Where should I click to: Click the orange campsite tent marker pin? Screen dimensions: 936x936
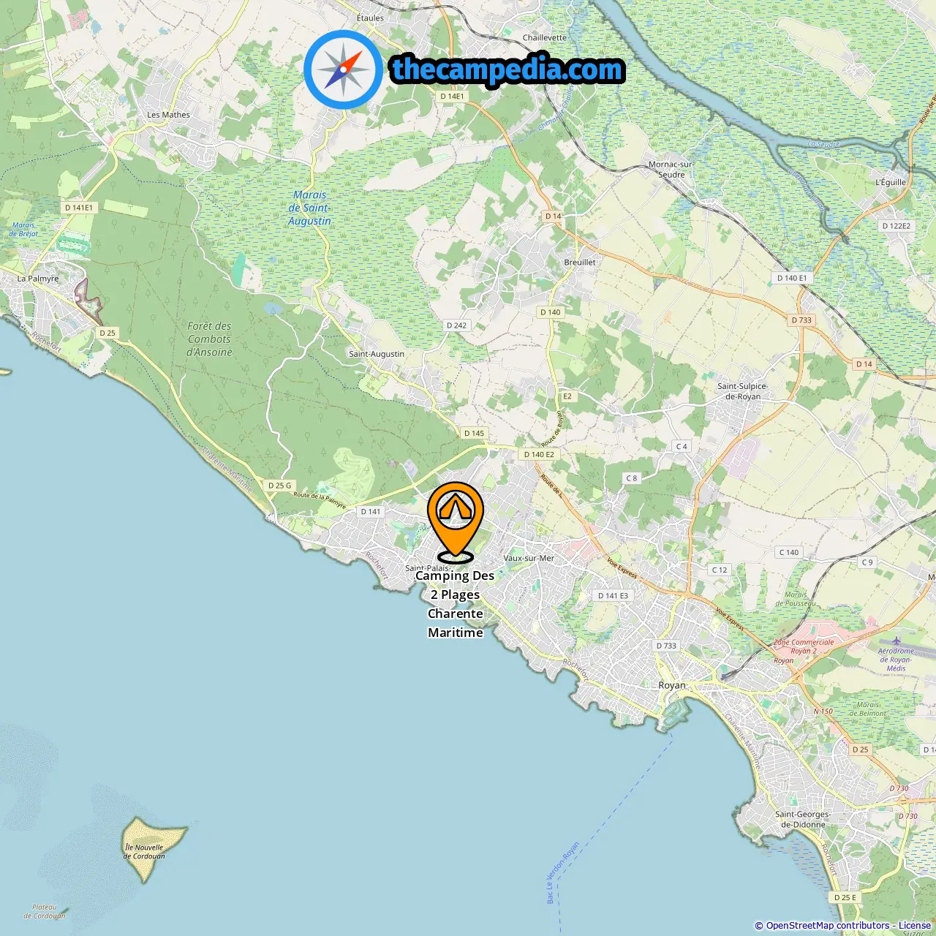pos(456,519)
